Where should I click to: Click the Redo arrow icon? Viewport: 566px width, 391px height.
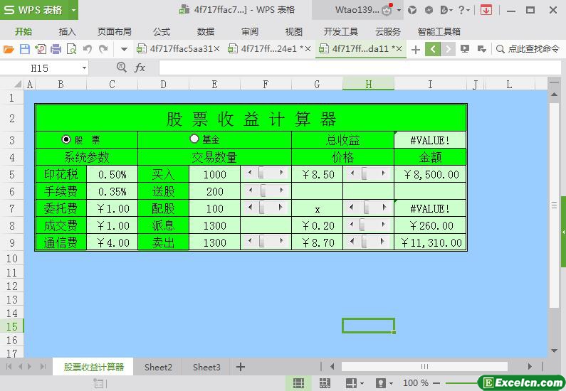[x=104, y=49]
